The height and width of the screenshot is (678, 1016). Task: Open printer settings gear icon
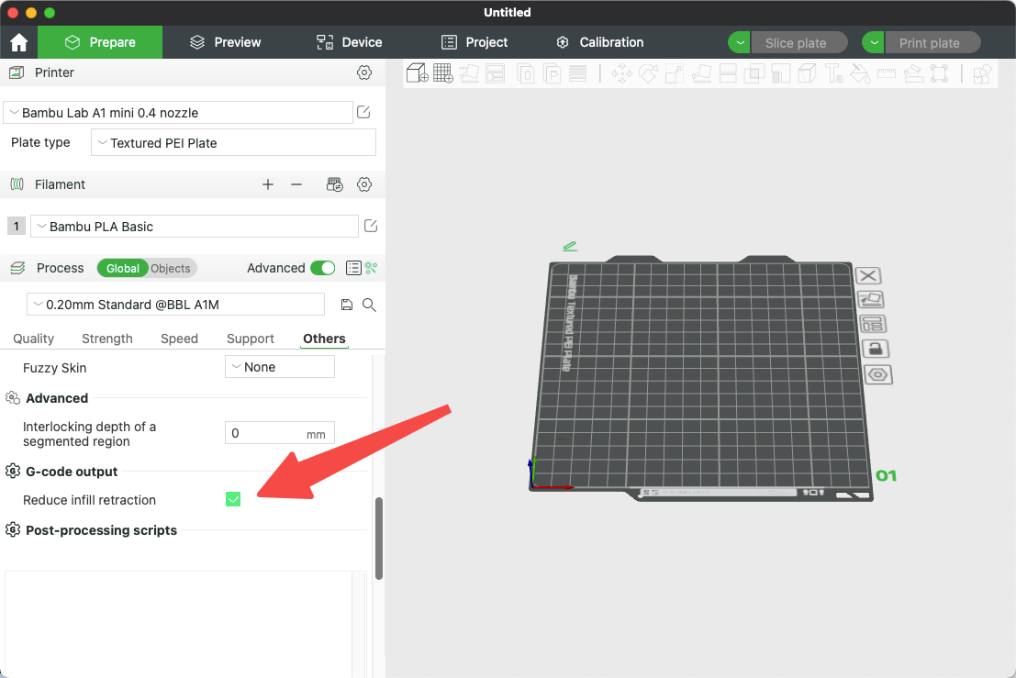364,72
